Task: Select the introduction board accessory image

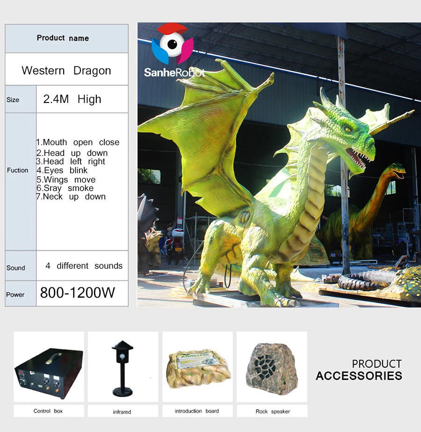Action: pyautogui.click(x=197, y=367)
